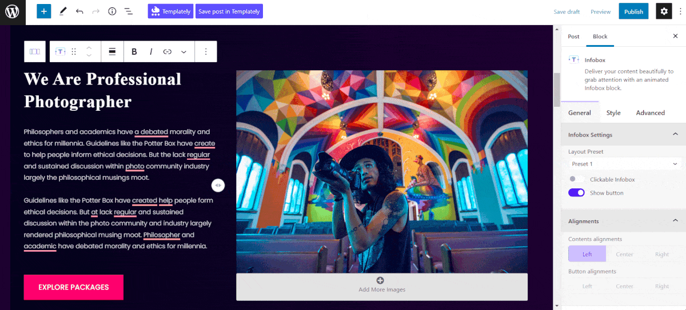Open more rich text controls chevron
This screenshot has height=310, width=686.
click(x=184, y=51)
